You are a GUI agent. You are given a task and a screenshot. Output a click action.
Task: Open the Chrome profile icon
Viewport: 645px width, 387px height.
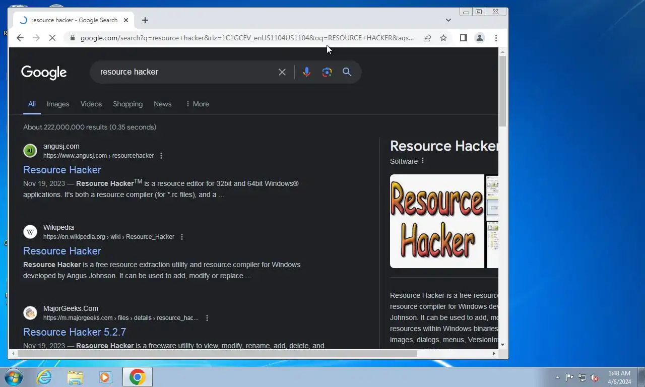point(480,38)
